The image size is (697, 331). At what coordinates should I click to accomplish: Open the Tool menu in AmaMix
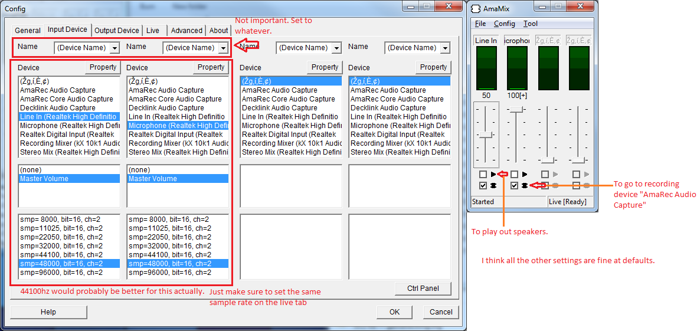(x=530, y=24)
